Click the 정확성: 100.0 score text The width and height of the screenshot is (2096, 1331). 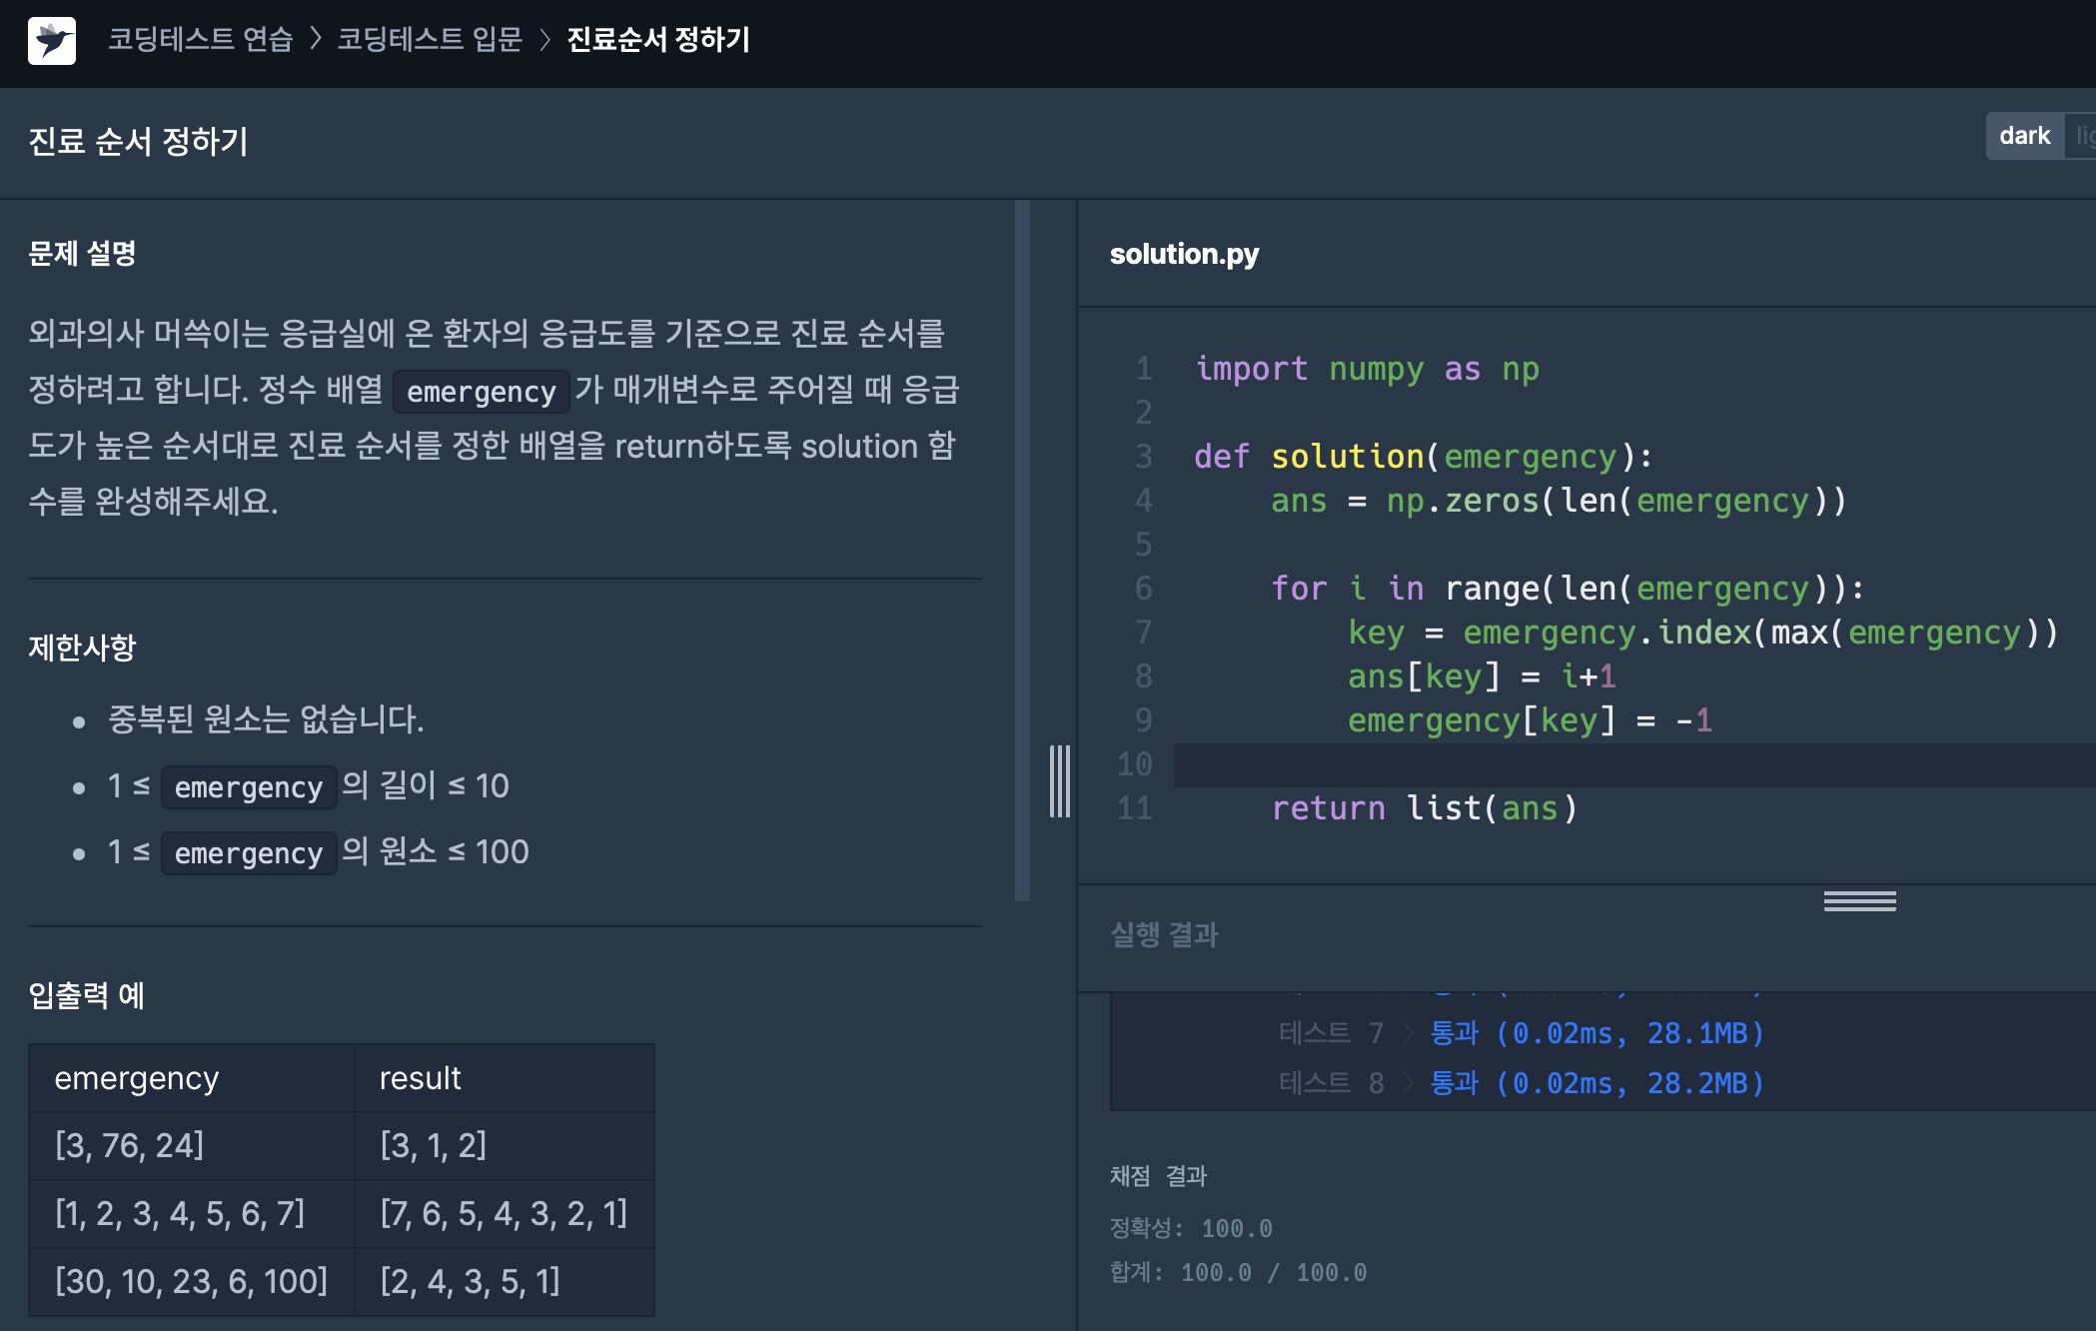point(1191,1228)
